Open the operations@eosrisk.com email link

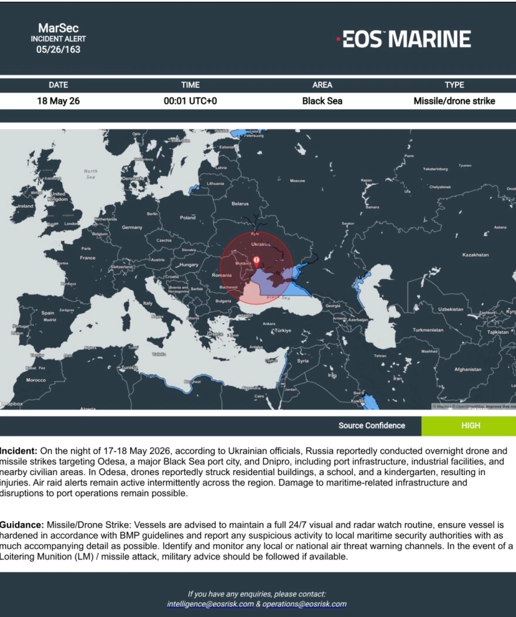coord(304,604)
